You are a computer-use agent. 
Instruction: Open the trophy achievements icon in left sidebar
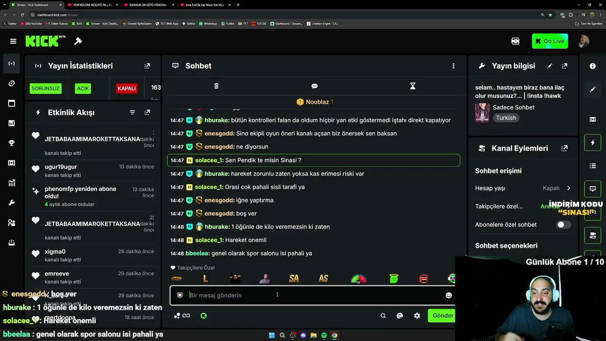pyautogui.click(x=12, y=143)
